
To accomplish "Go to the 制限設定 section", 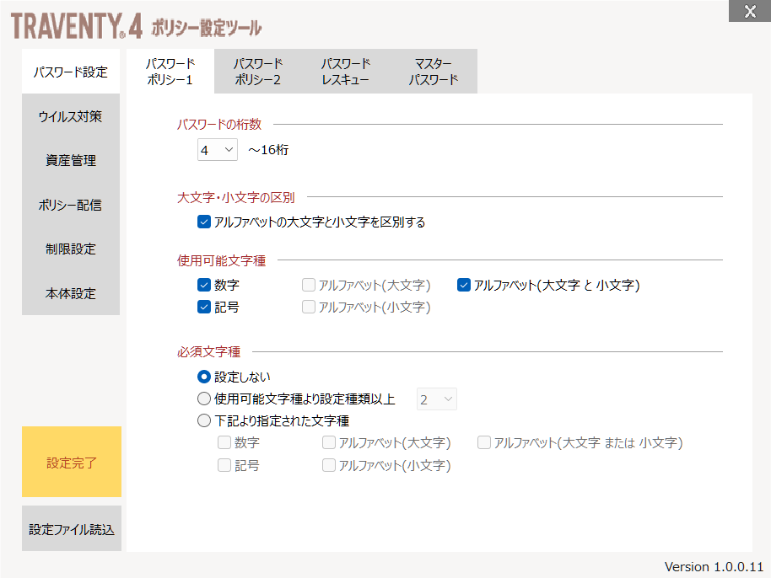I will point(71,249).
